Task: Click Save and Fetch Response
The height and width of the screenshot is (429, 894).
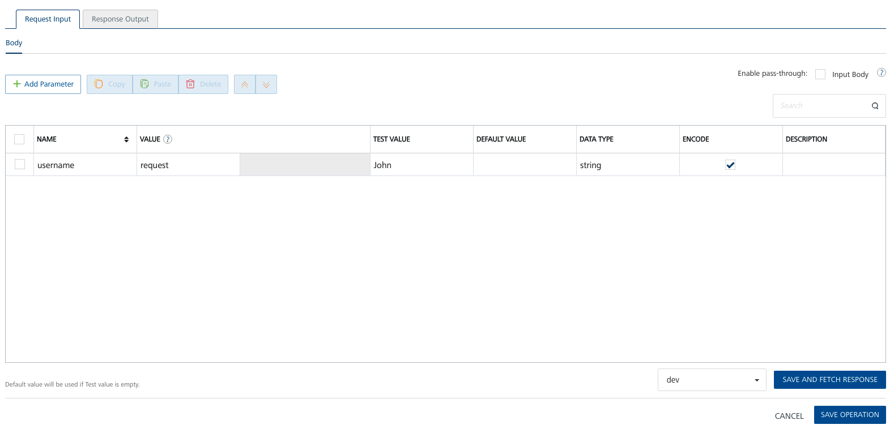Action: 830,380
